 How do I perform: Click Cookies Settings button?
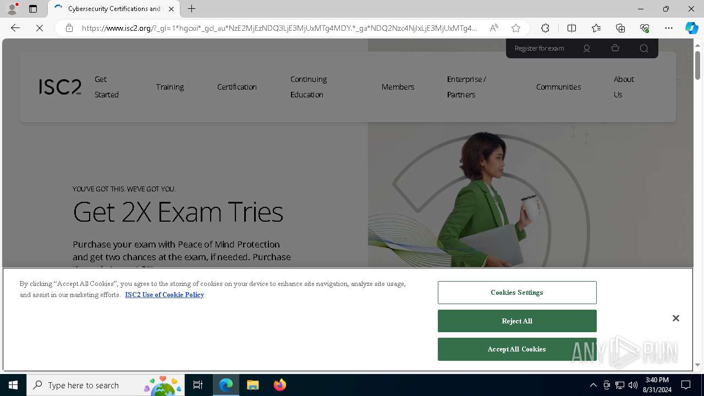pos(517,293)
